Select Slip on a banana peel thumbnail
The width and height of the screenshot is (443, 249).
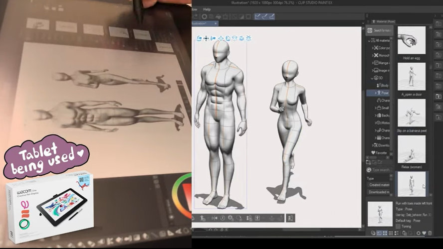tap(412, 113)
